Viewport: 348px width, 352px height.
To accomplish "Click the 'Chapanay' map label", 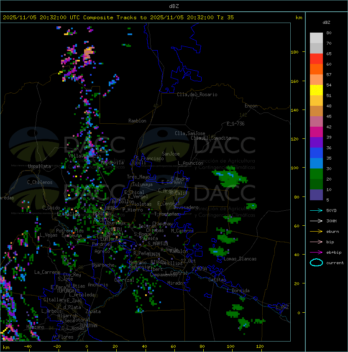I will coord(162,224).
